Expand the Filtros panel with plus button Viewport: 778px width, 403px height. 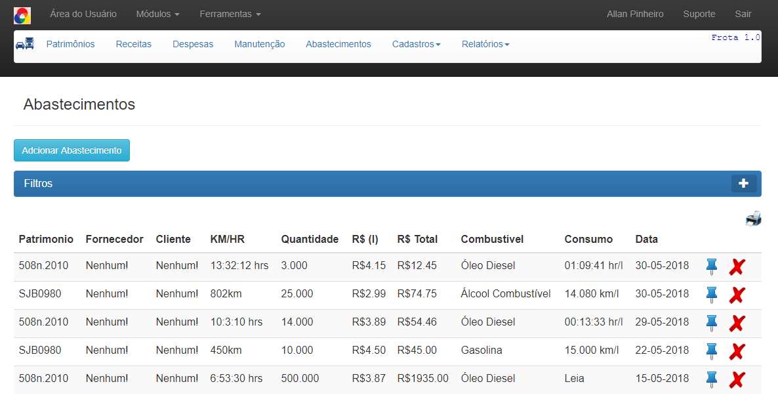pyautogui.click(x=743, y=184)
